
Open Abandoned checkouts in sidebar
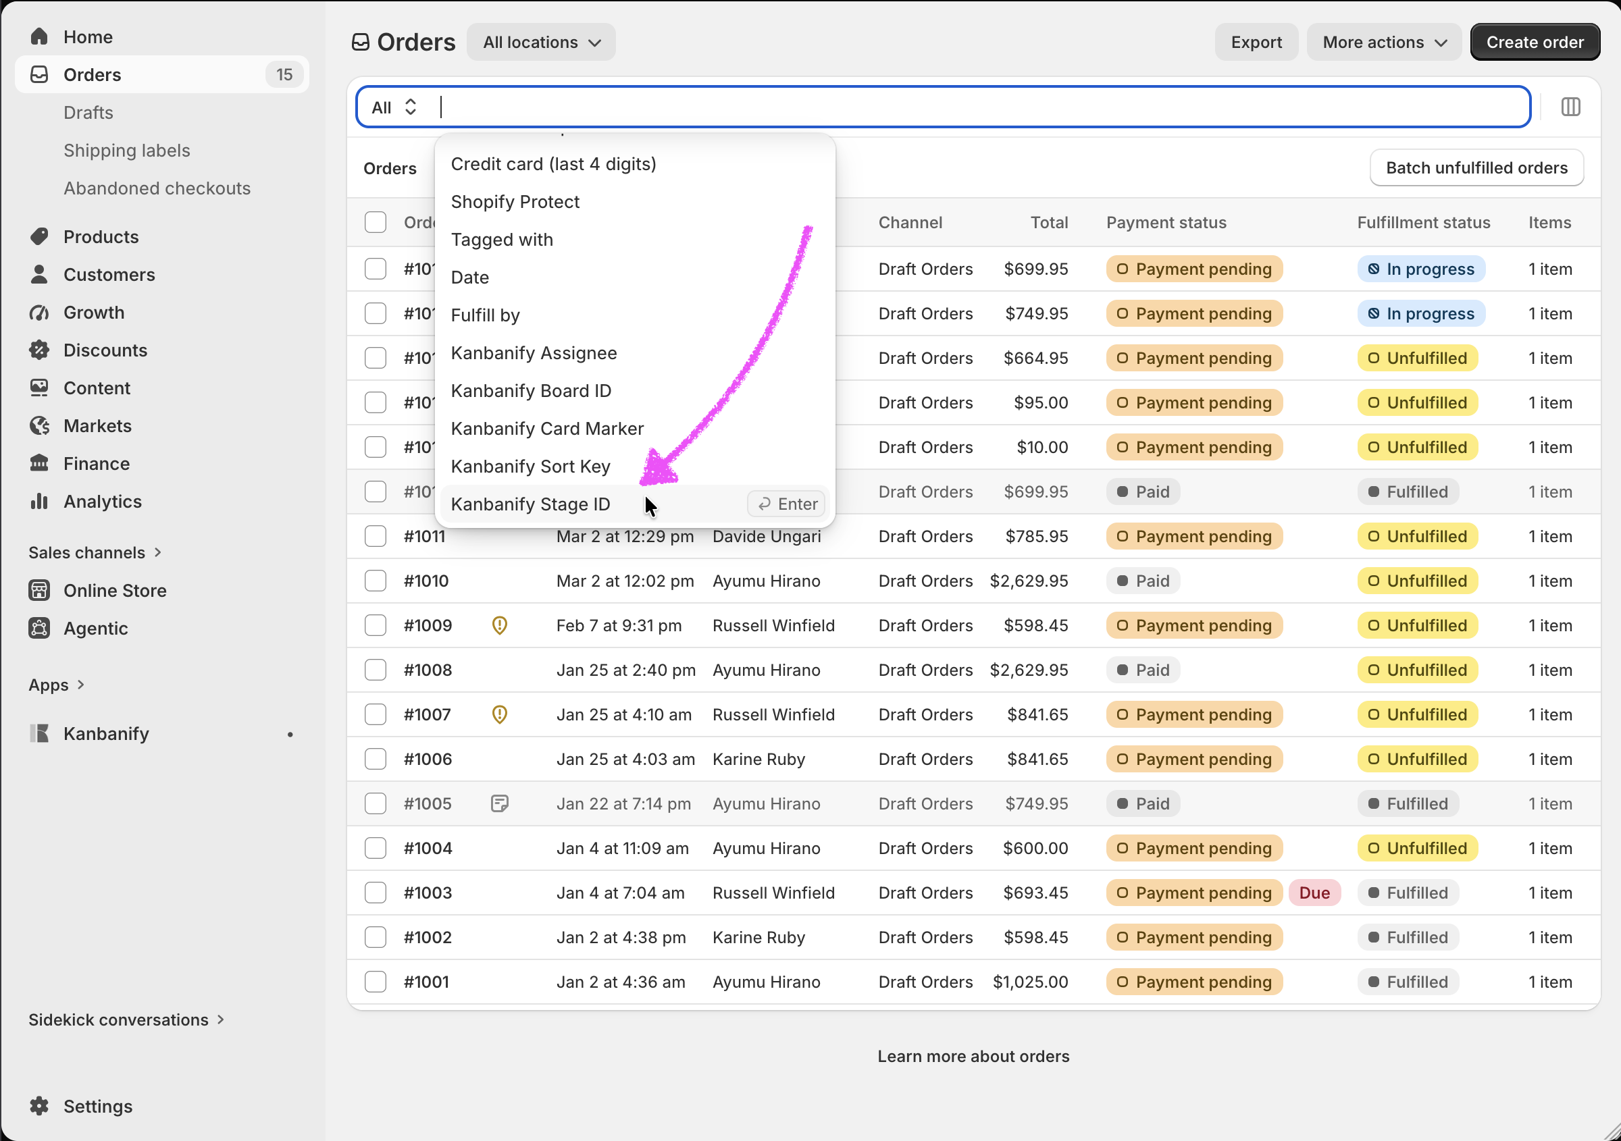tap(157, 188)
